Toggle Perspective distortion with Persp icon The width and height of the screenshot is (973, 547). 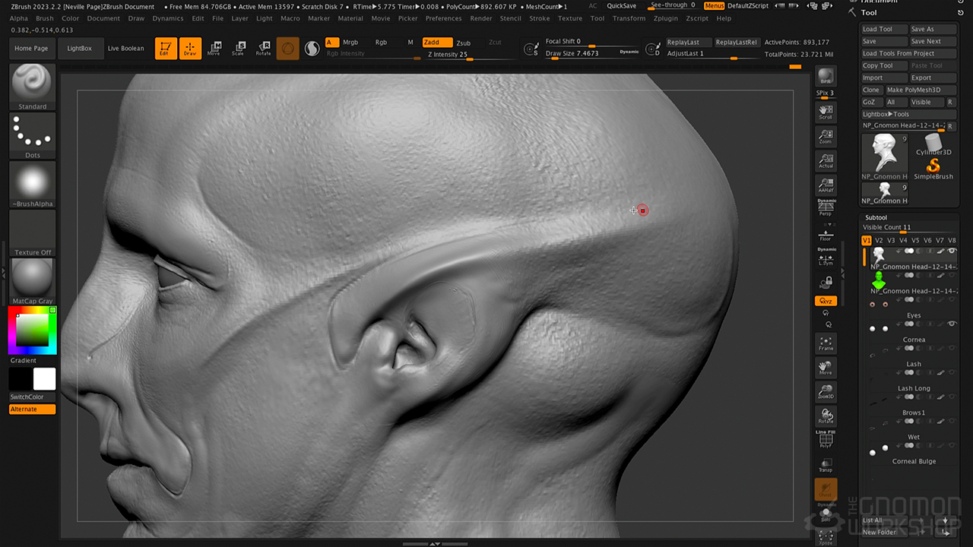(x=826, y=207)
